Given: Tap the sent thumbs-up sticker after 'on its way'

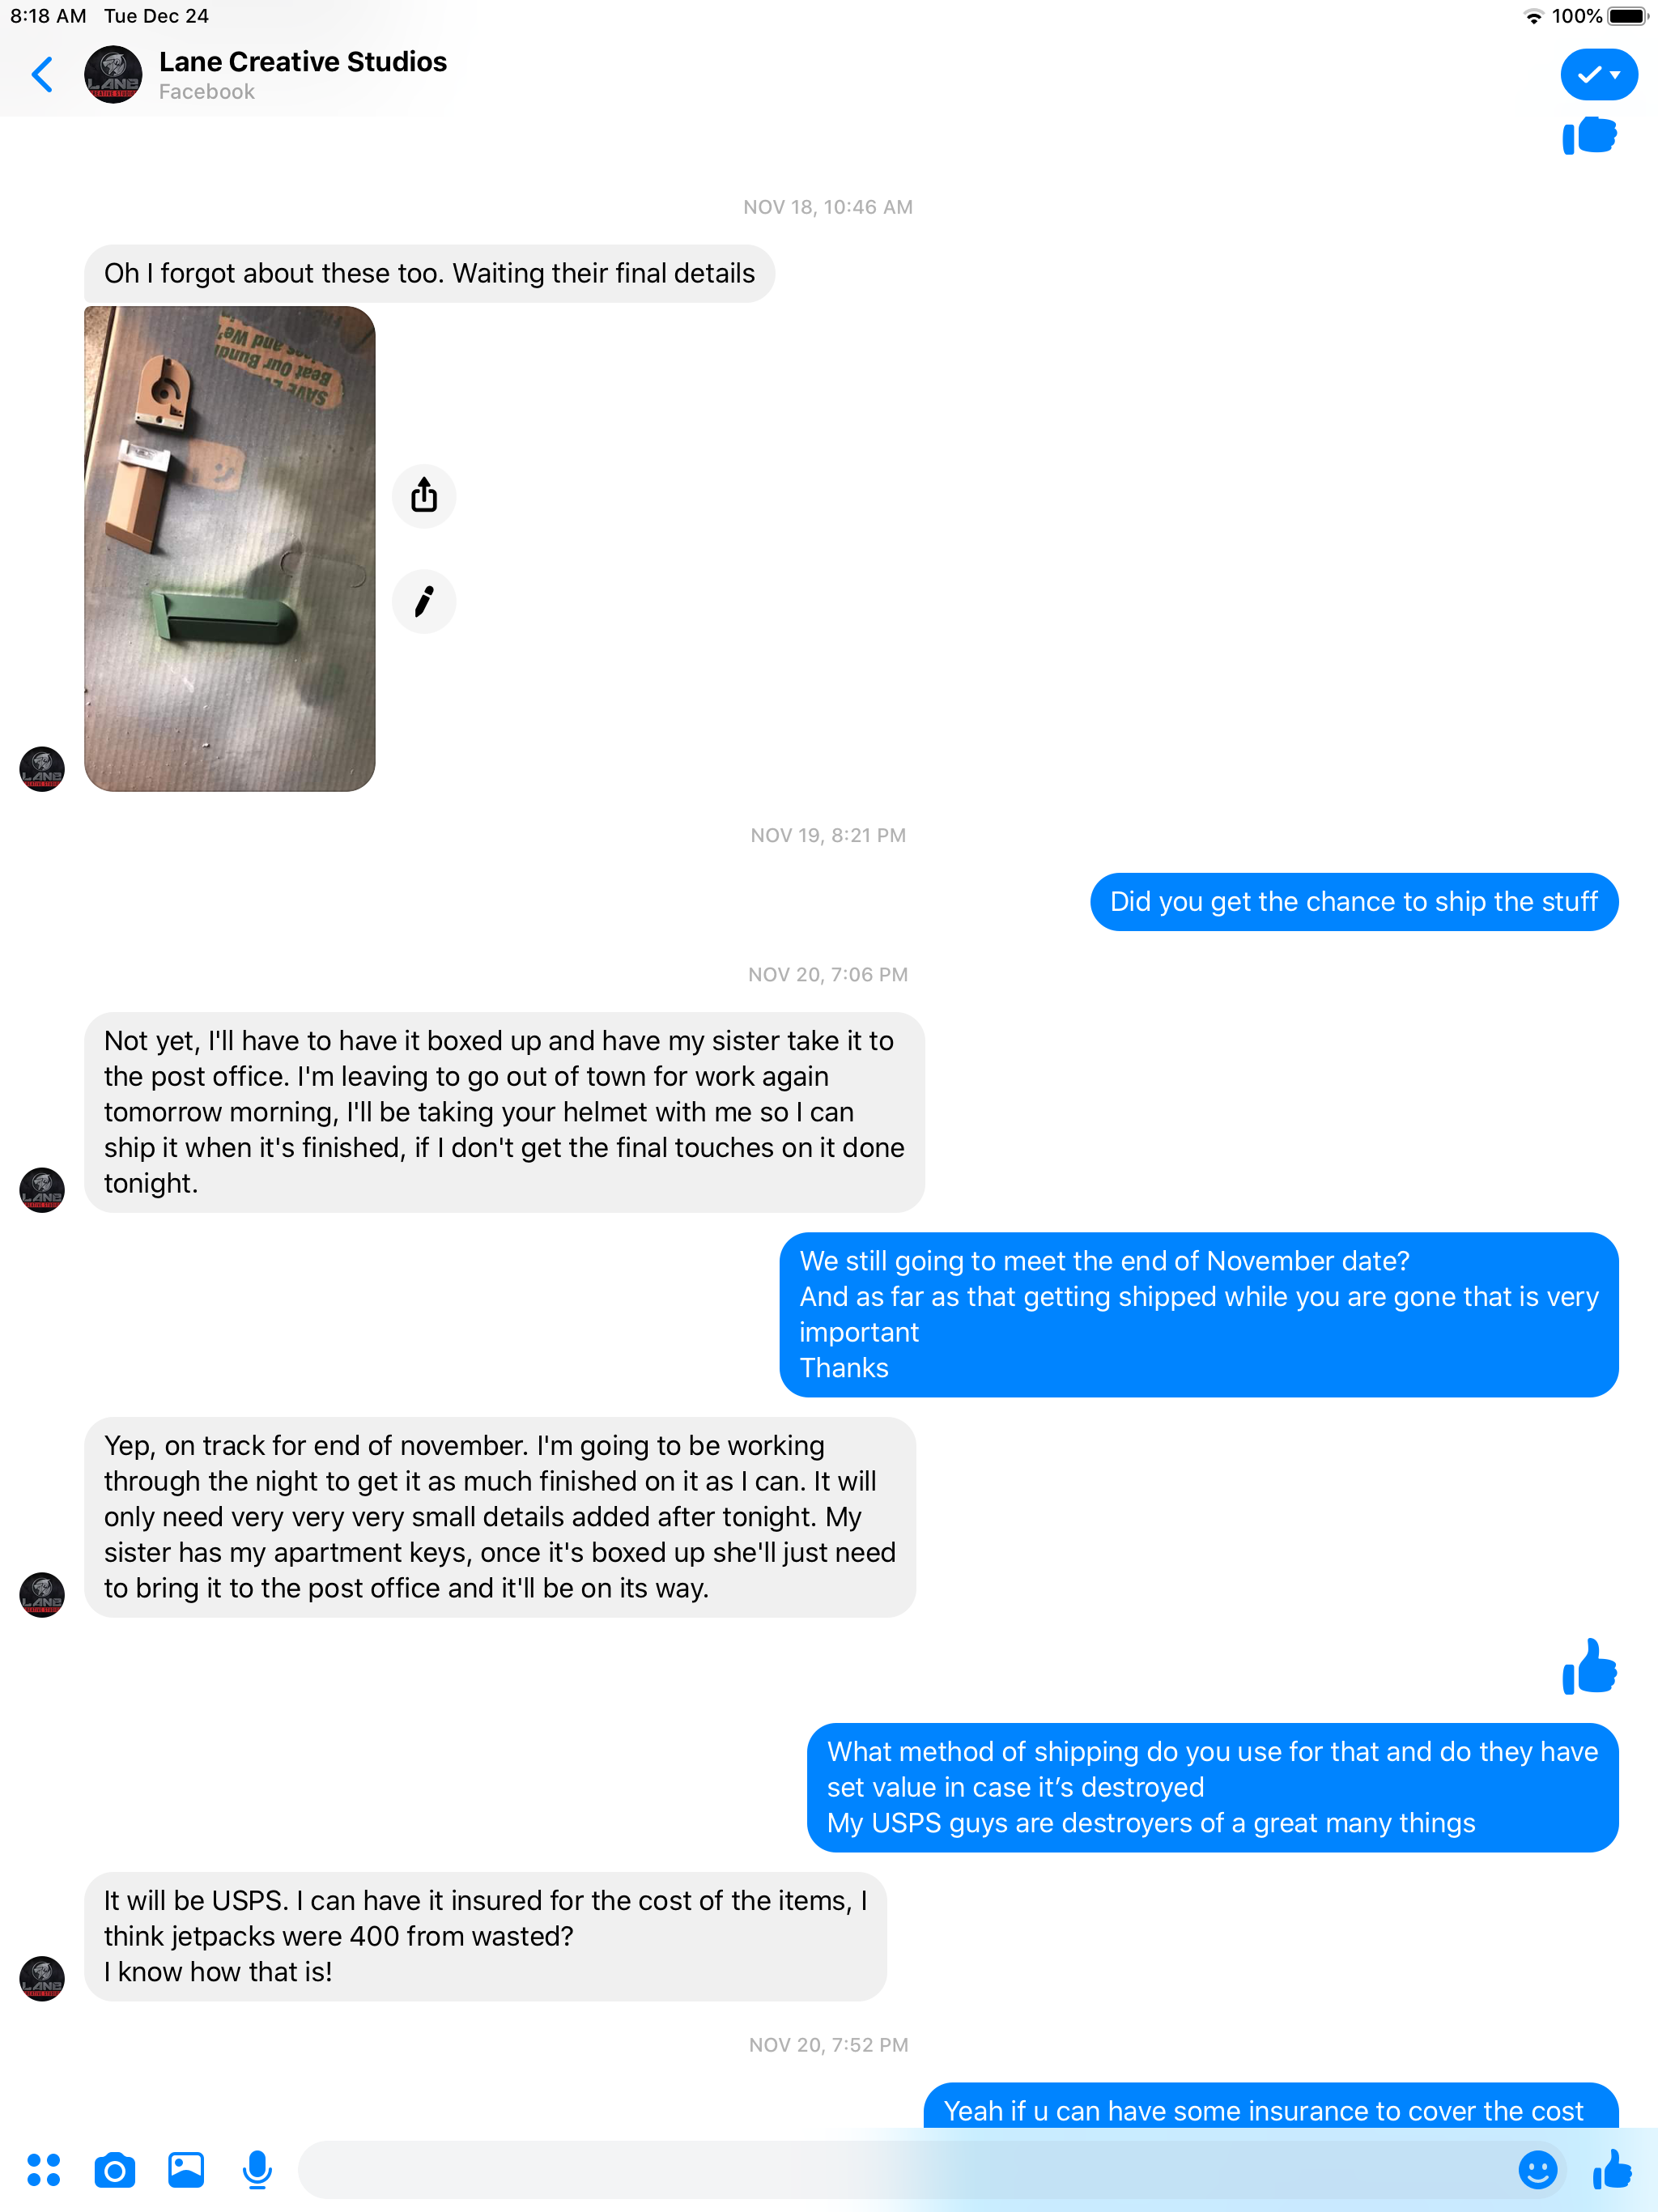Looking at the screenshot, I should click(1589, 1667).
